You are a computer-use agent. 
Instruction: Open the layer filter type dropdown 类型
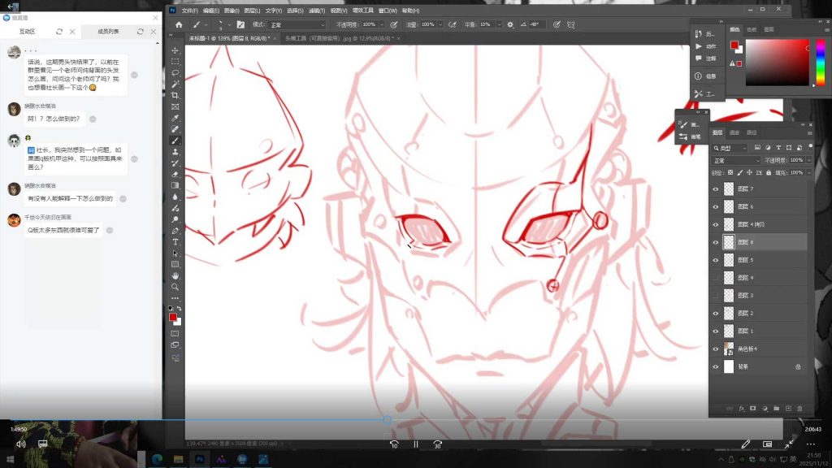[x=730, y=148]
